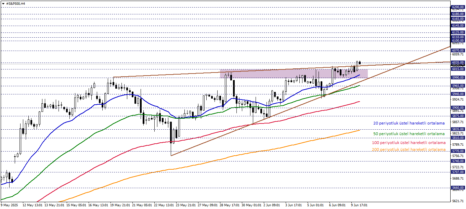
Task: Click the 6 Jun 09:01 time label
Action: (338, 206)
